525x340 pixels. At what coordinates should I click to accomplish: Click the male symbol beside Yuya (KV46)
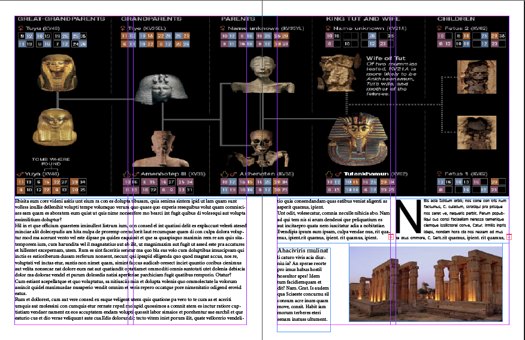(20, 174)
